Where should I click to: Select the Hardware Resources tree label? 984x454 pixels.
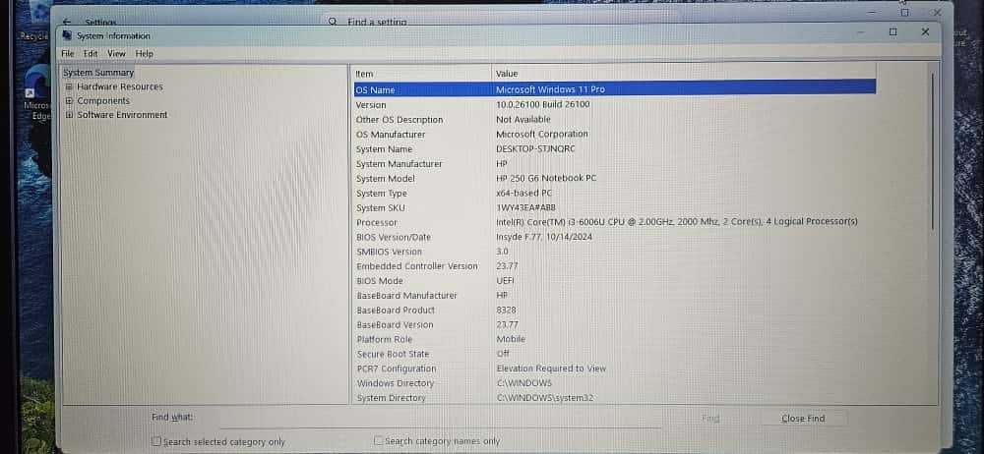[x=120, y=86]
